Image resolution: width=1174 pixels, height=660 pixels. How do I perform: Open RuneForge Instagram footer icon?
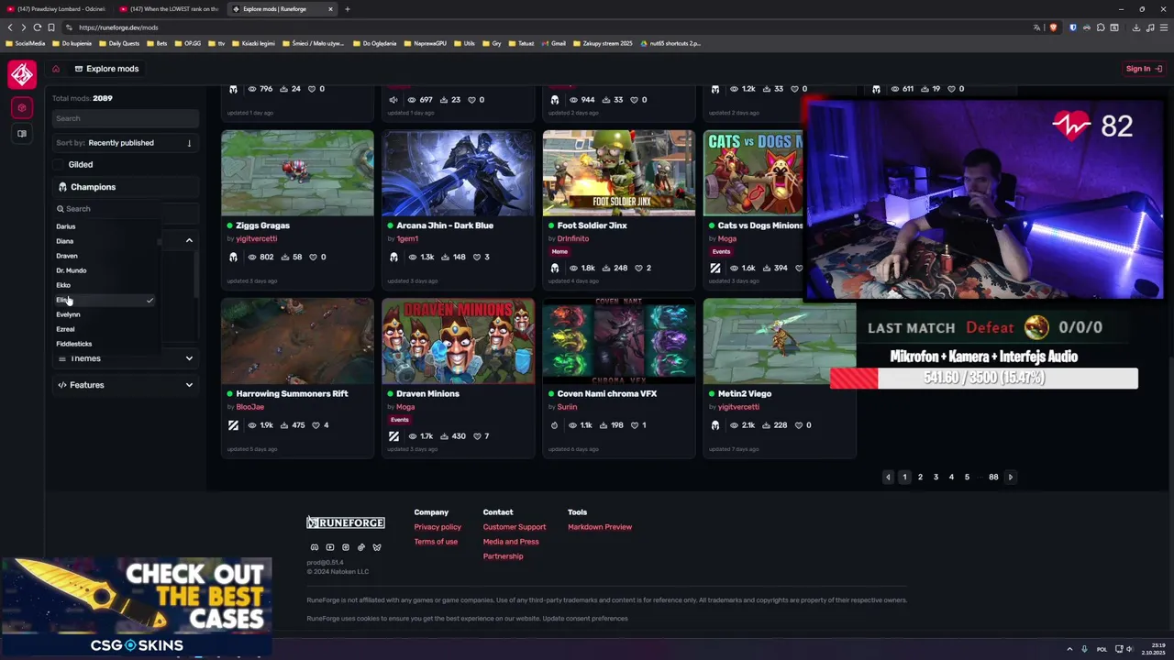point(346,547)
